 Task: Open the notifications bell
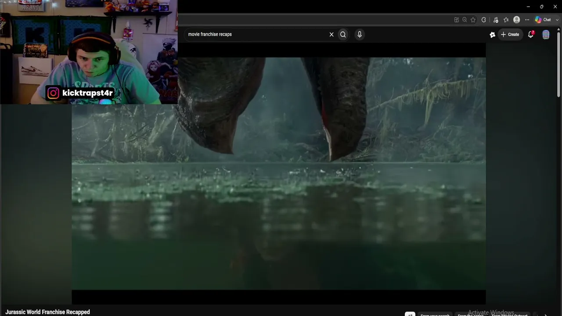click(531, 34)
